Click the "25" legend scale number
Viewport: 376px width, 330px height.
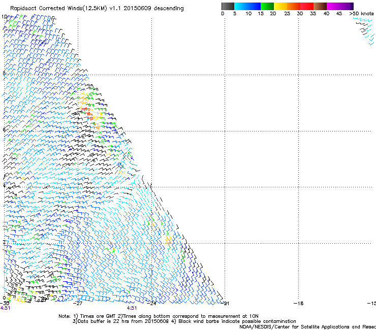pos(287,14)
